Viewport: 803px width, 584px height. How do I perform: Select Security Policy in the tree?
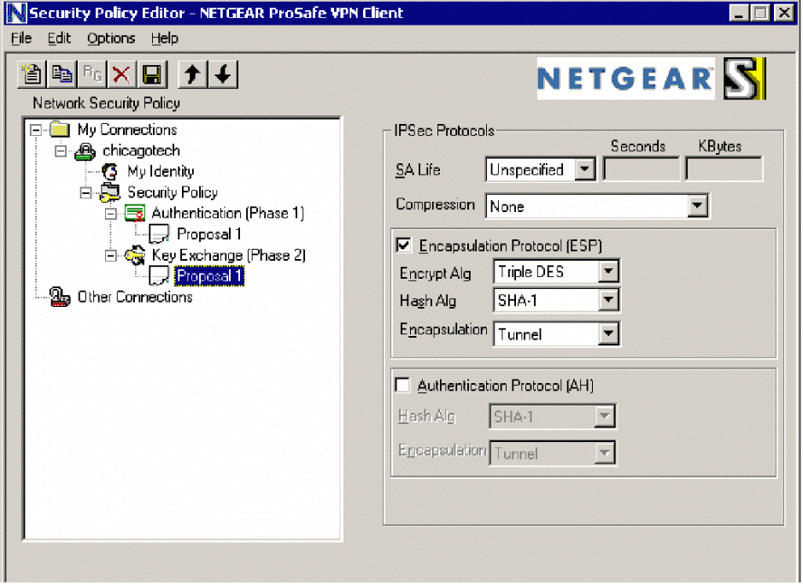point(173,192)
